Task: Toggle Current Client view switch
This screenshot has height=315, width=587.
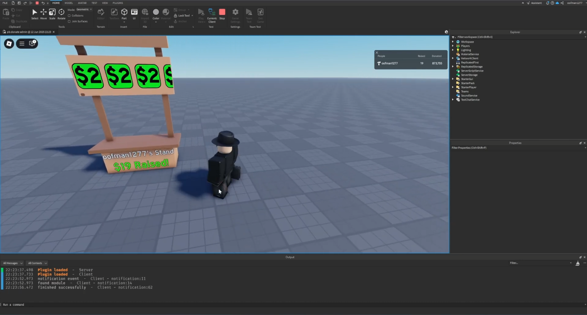Action: point(212,13)
